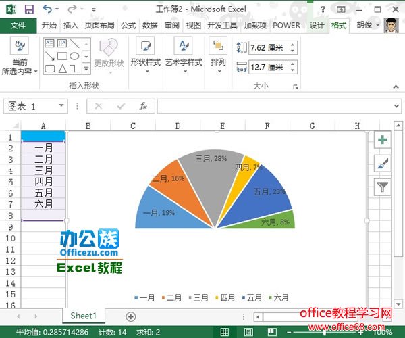The image size is (405, 338).
Task: Open the 页面布局 tab
Action: pos(99,25)
